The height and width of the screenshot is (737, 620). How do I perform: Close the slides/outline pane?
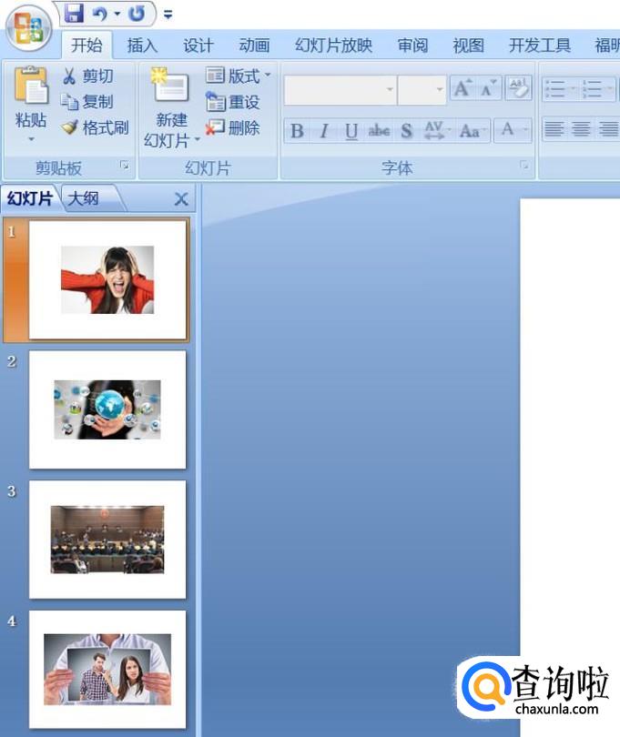(x=181, y=199)
